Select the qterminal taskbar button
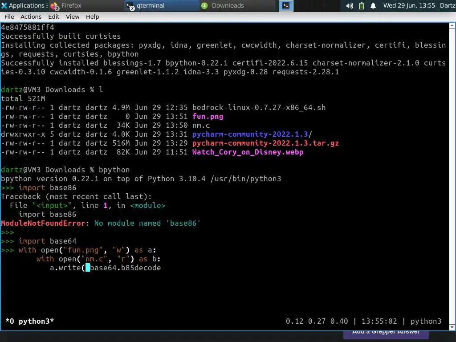 [x=161, y=5]
